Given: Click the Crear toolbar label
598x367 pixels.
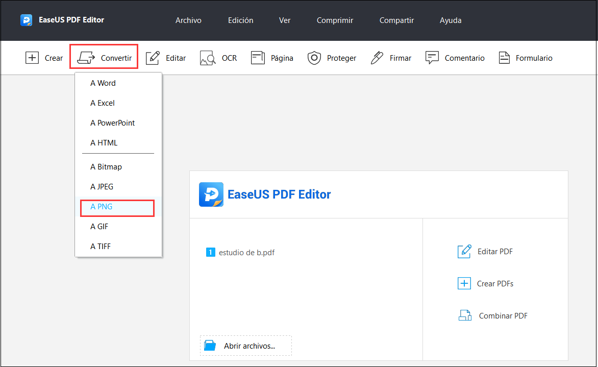Looking at the screenshot, I should (x=54, y=58).
